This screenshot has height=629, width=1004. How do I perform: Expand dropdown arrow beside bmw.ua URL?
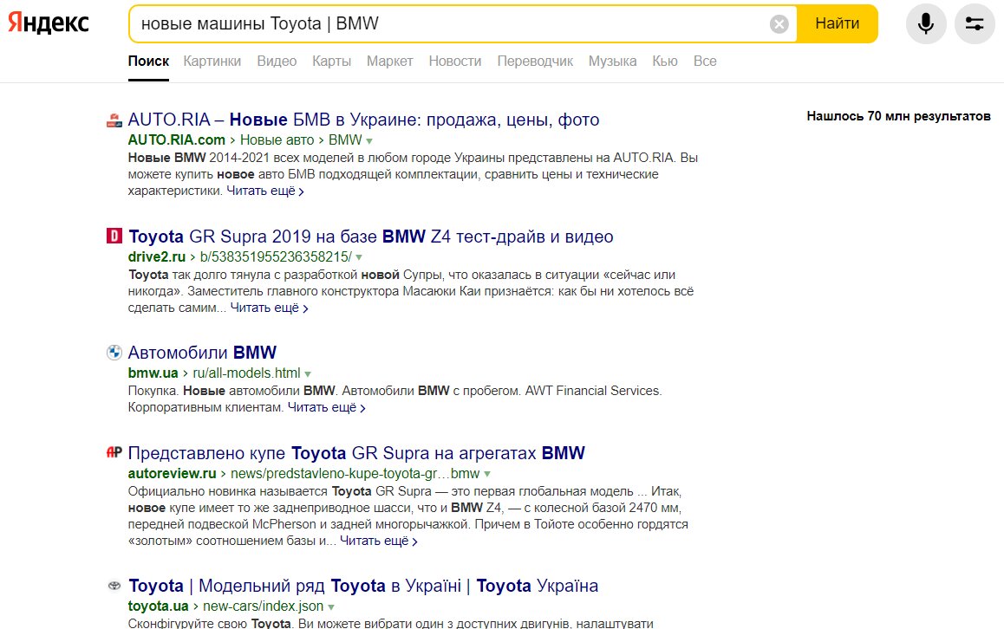308,373
